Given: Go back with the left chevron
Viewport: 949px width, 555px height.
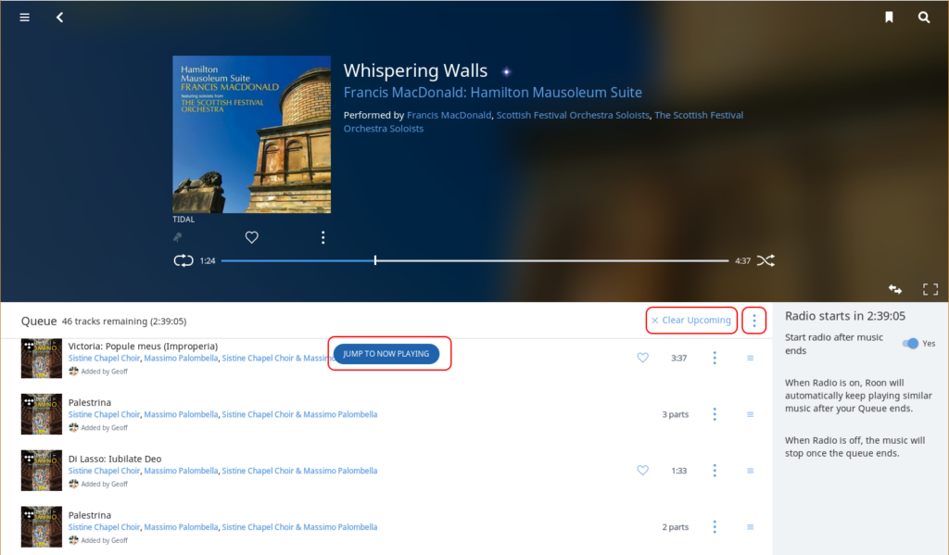Looking at the screenshot, I should pos(60,18).
